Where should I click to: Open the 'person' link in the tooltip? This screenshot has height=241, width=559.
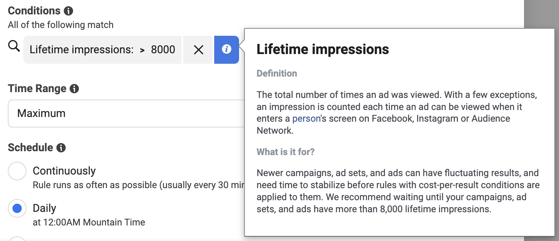[306, 119]
